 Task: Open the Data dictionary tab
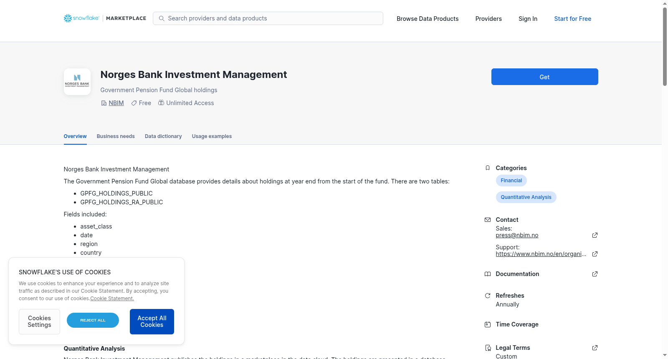tap(163, 136)
